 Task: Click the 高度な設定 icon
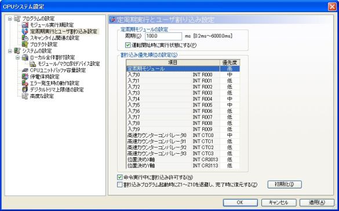pyautogui.click(x=25, y=96)
